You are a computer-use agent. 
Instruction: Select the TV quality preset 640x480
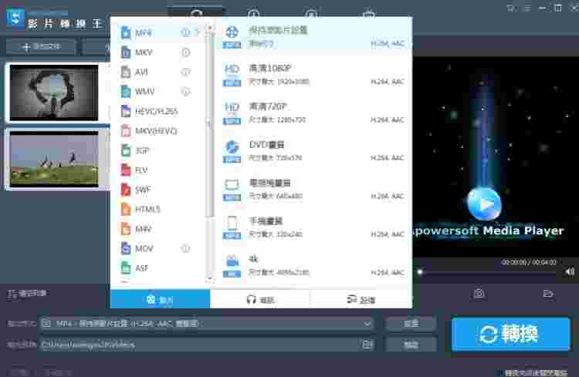314,189
